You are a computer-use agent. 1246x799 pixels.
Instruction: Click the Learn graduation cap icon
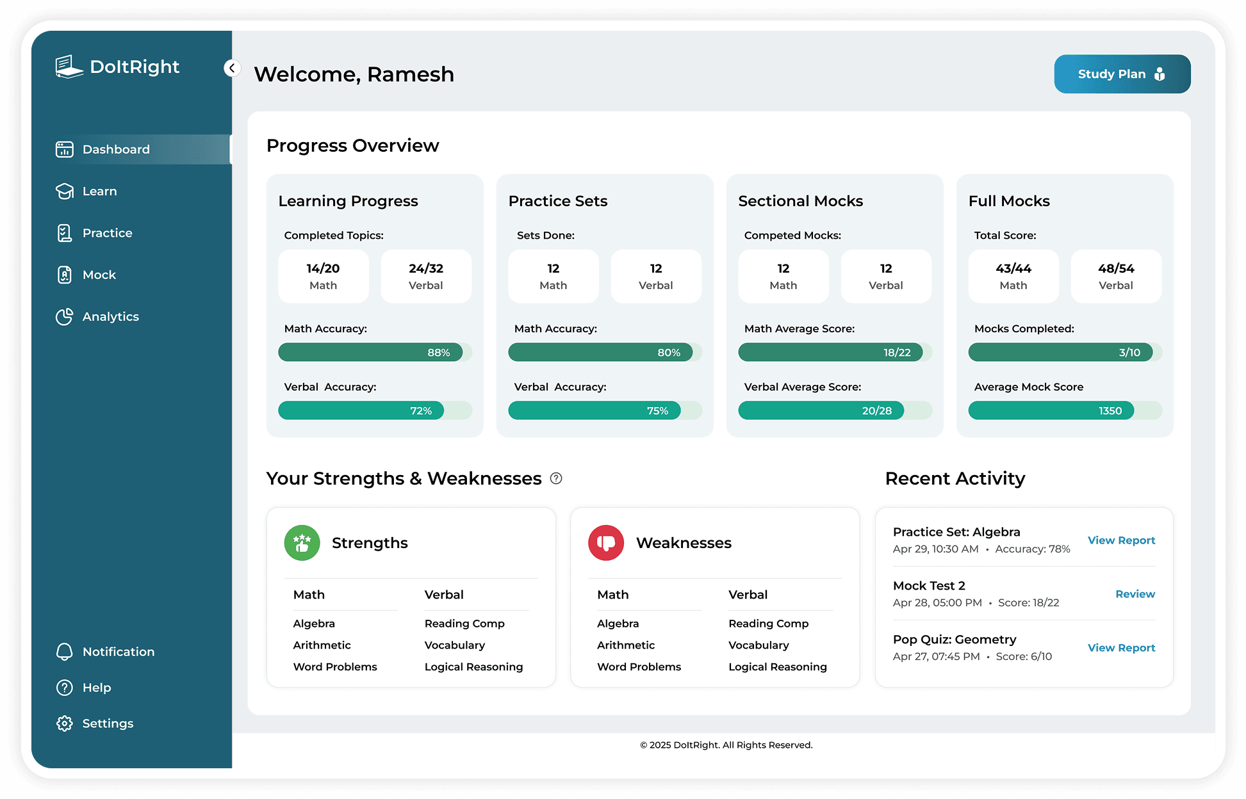coord(65,191)
